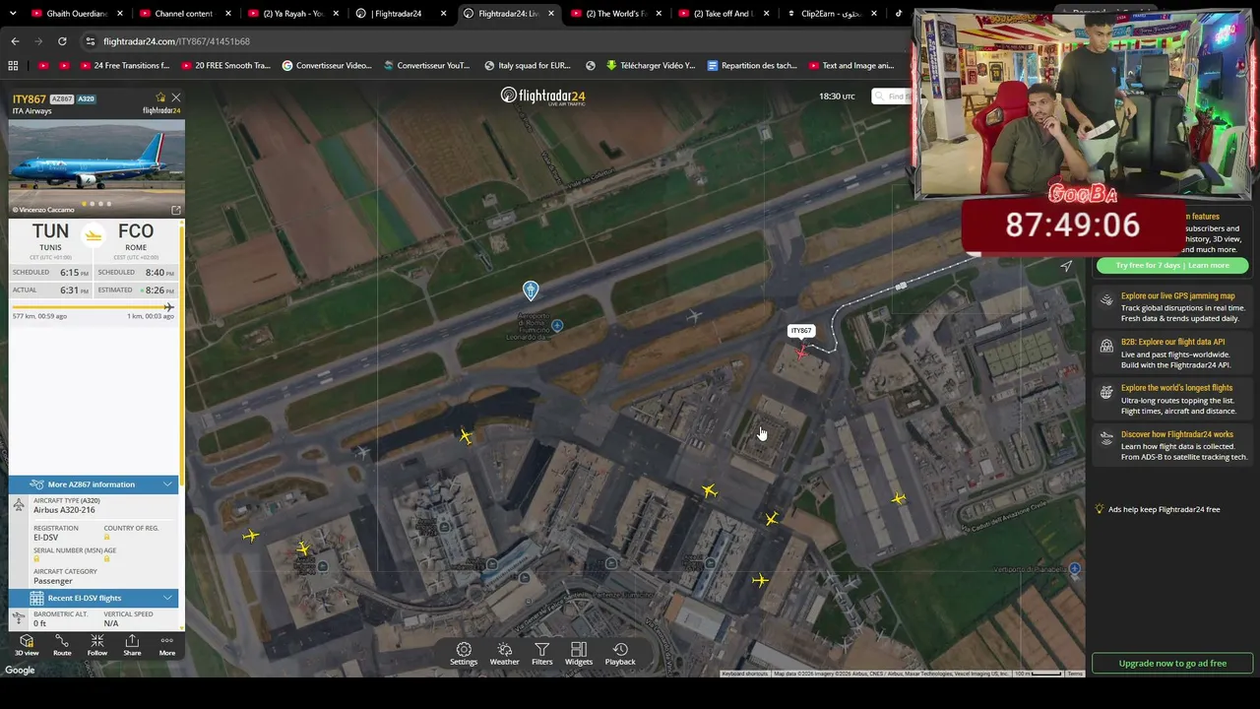Open the 3D view of the flight
This screenshot has width=1260, height=709.
coord(27,645)
